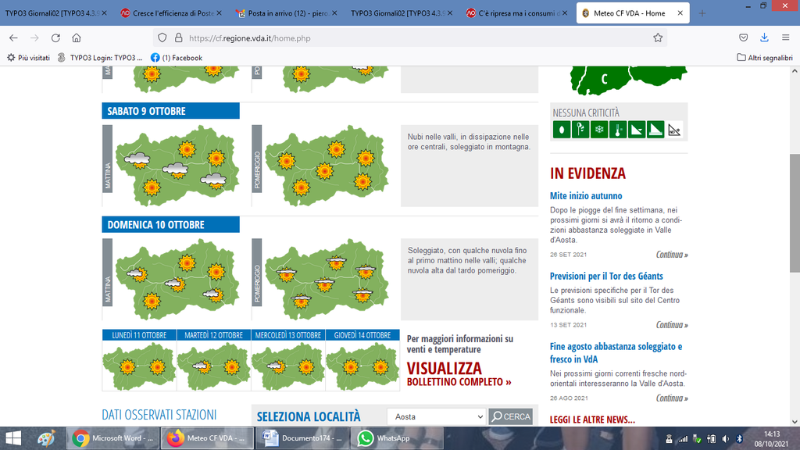The image size is (800, 450).
Task: Open the Mite inizio autunno news article
Action: (x=586, y=196)
